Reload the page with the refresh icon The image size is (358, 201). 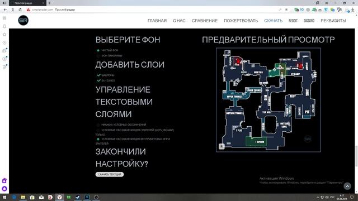click(x=20, y=10)
